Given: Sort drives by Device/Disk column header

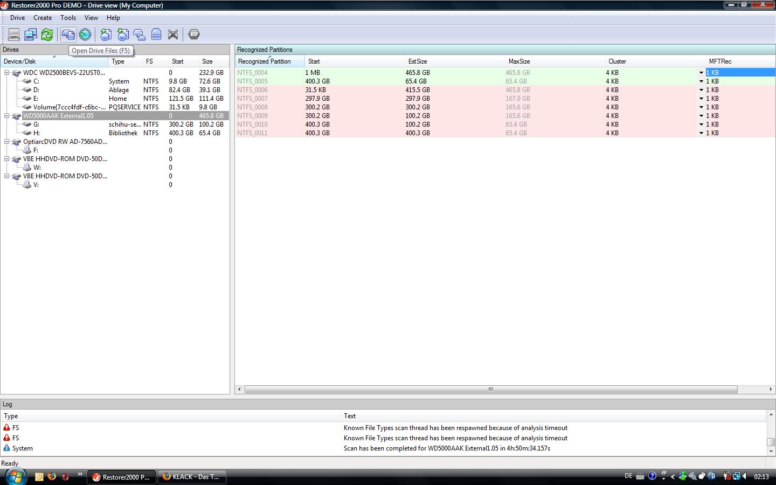Looking at the screenshot, I should coord(54,61).
